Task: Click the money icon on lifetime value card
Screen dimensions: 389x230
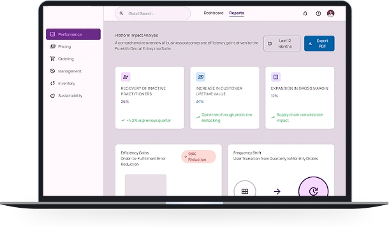Action: [200, 77]
